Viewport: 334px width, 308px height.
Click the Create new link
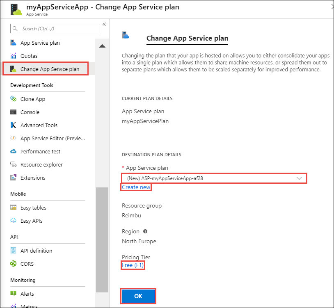point(136,187)
